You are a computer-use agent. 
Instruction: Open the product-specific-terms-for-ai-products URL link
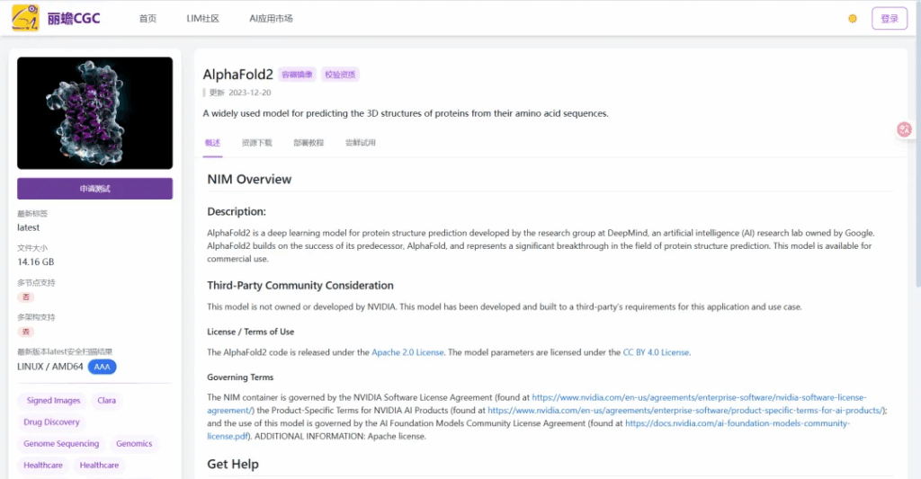685,411
